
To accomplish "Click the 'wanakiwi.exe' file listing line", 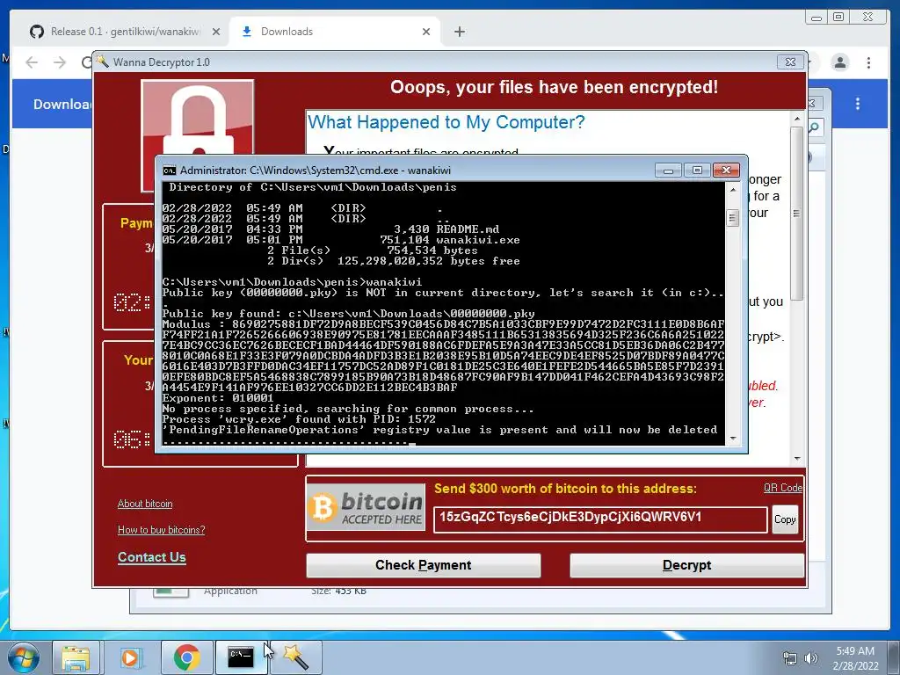I will pos(341,240).
